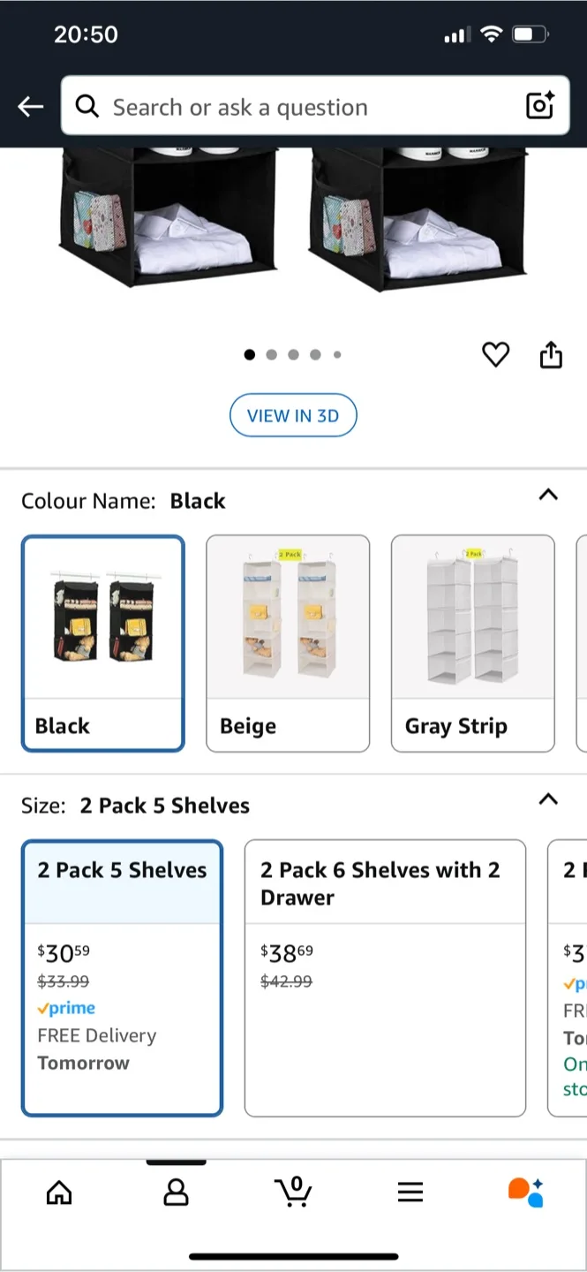Tap the VIEW IN 3D button
This screenshot has width=587, height=1272.
tap(293, 415)
